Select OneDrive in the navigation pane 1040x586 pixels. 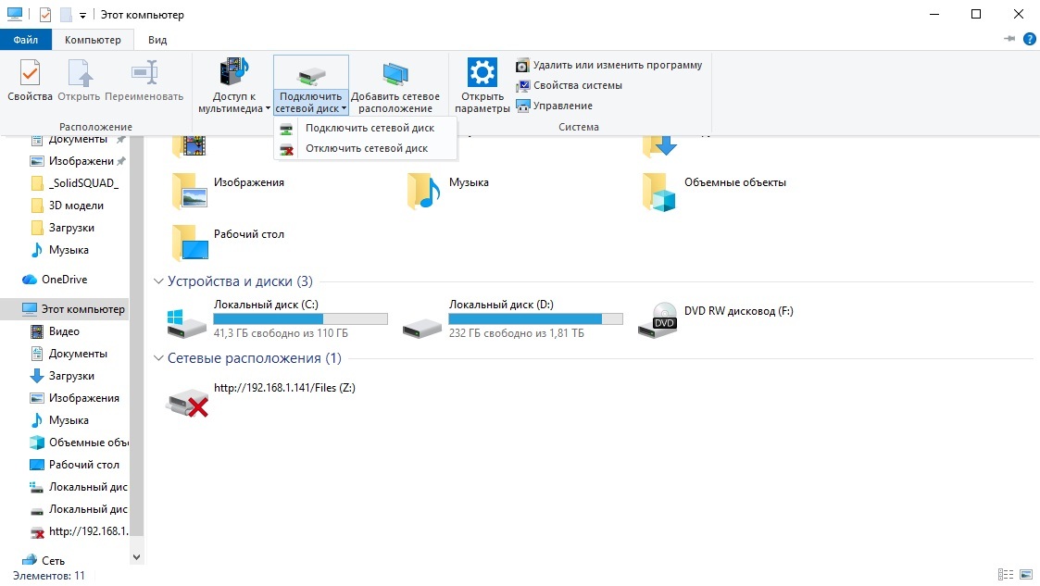pyautogui.click(x=64, y=280)
